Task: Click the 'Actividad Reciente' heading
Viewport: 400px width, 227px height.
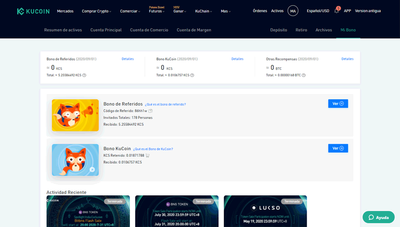Action: point(66,192)
